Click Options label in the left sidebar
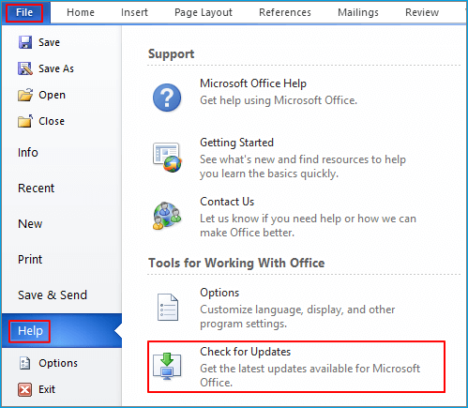468x408 pixels. 58,363
